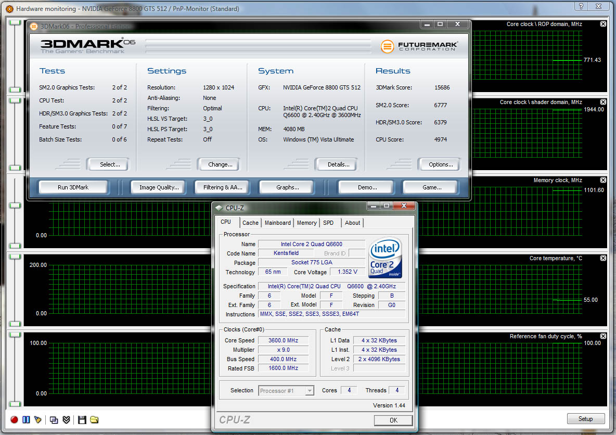This screenshot has height=435, width=616.
Task: Click the Core Voltage value 1.352 V
Action: [x=348, y=272]
